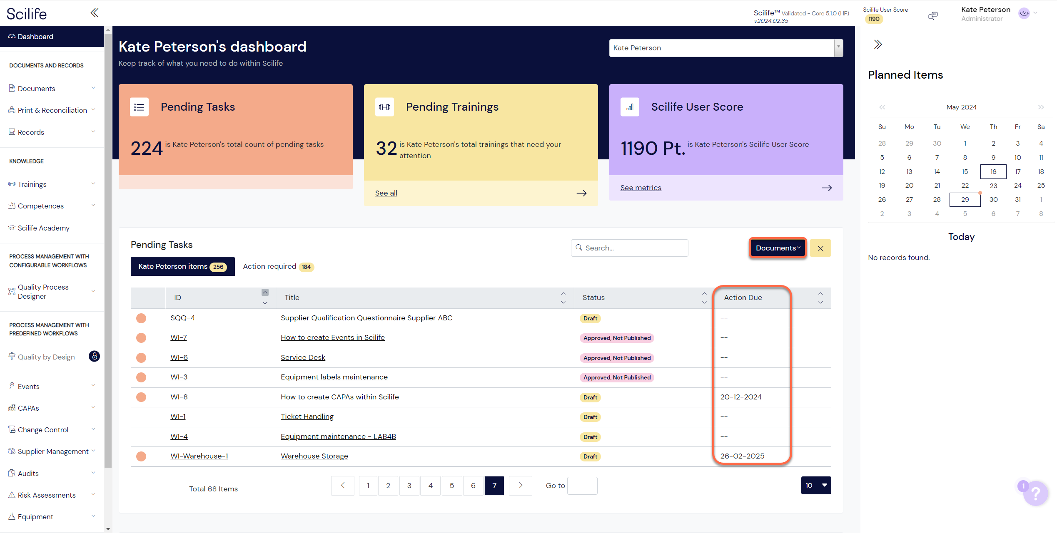The image size is (1057, 533).
Task: Open Risk Assessments menu item
Action: pos(46,495)
